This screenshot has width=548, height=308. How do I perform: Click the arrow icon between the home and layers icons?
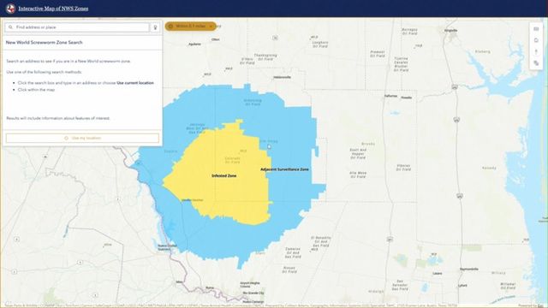coord(536,51)
